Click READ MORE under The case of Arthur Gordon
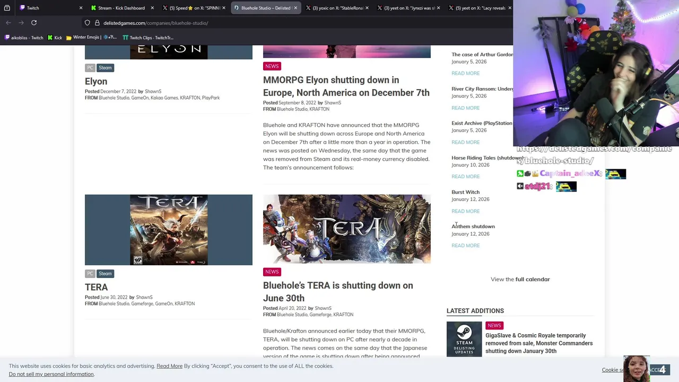The width and height of the screenshot is (679, 382). (465, 73)
